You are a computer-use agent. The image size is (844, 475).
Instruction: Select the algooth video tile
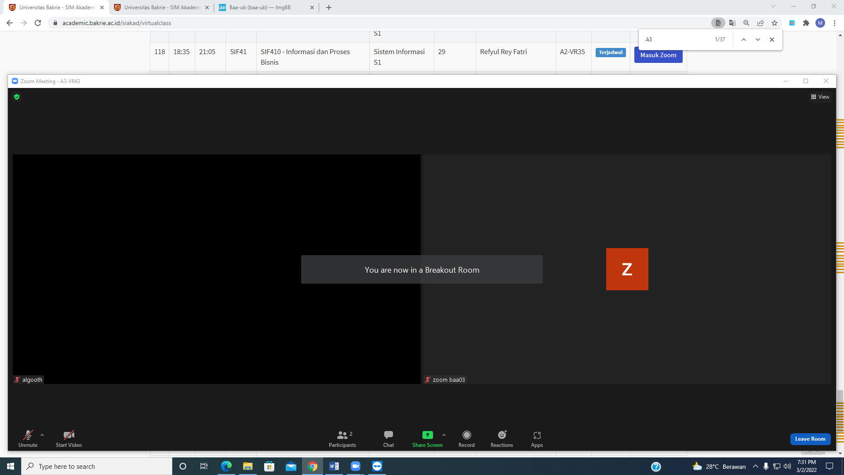tap(217, 269)
